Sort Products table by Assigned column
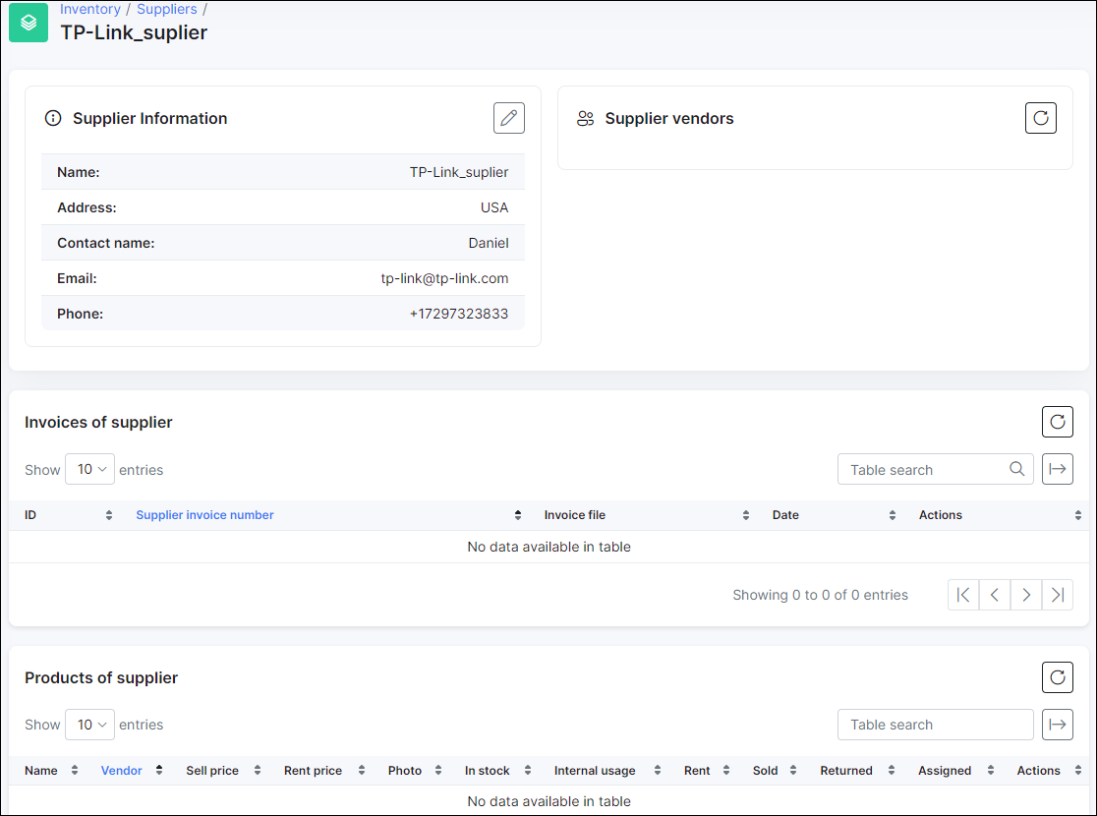Image resolution: width=1097 pixels, height=816 pixels. [955, 771]
